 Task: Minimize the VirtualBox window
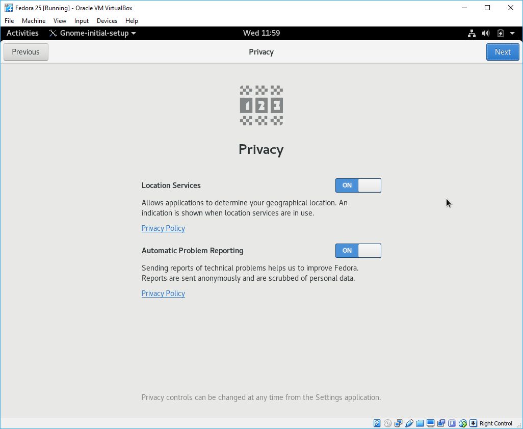coord(464,8)
